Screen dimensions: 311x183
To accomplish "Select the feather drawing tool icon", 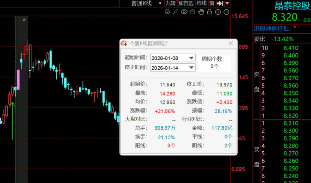I will pos(175,12).
